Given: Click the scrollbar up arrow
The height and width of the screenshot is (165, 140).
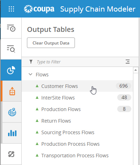Looking at the screenshot, I should click(135, 70).
